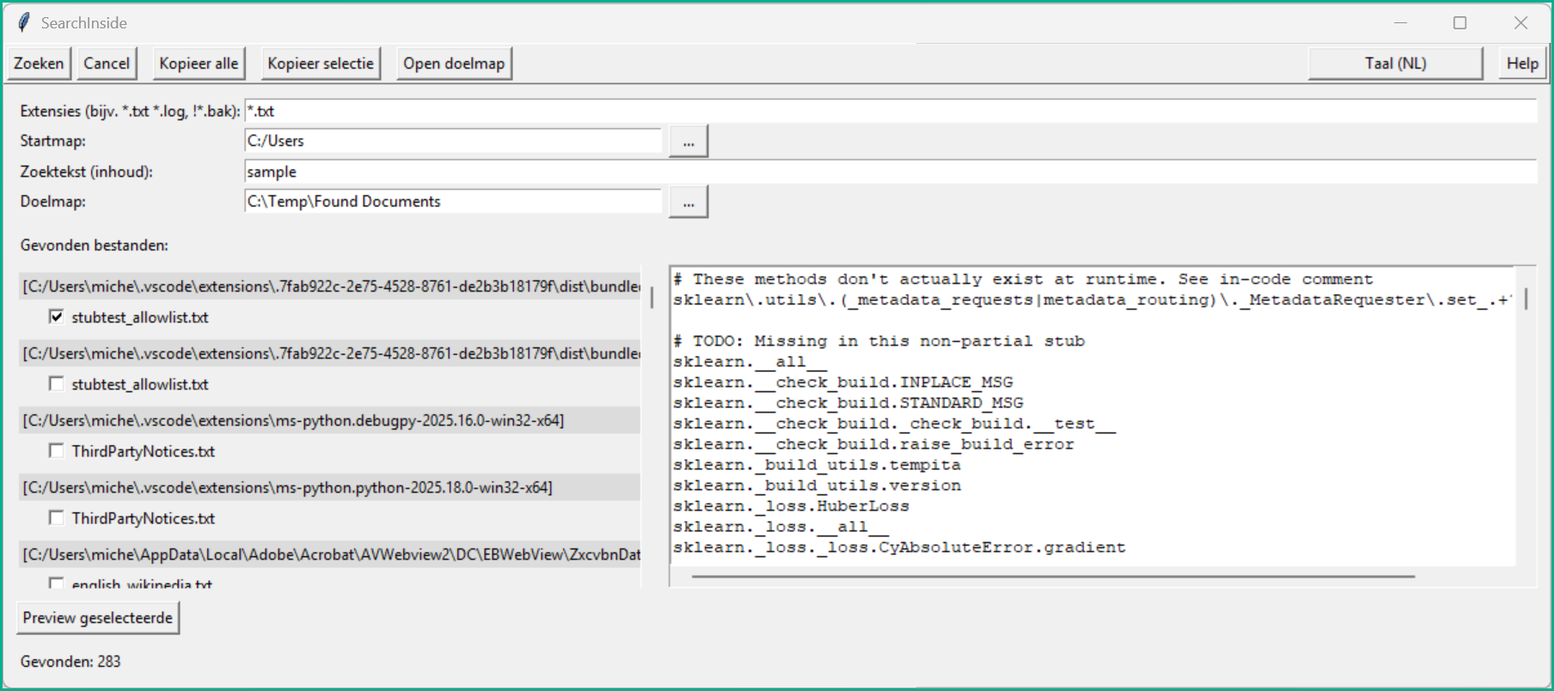Click Kopieer selectie button

321,64
